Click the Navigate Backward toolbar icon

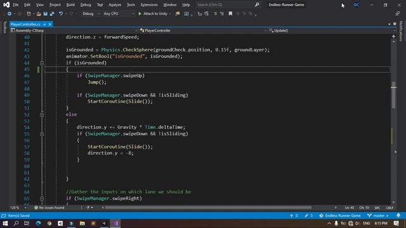click(10, 14)
